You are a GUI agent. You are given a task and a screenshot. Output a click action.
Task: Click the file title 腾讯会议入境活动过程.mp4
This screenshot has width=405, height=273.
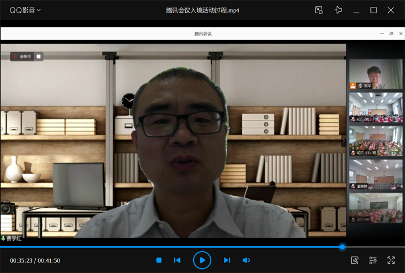[203, 10]
